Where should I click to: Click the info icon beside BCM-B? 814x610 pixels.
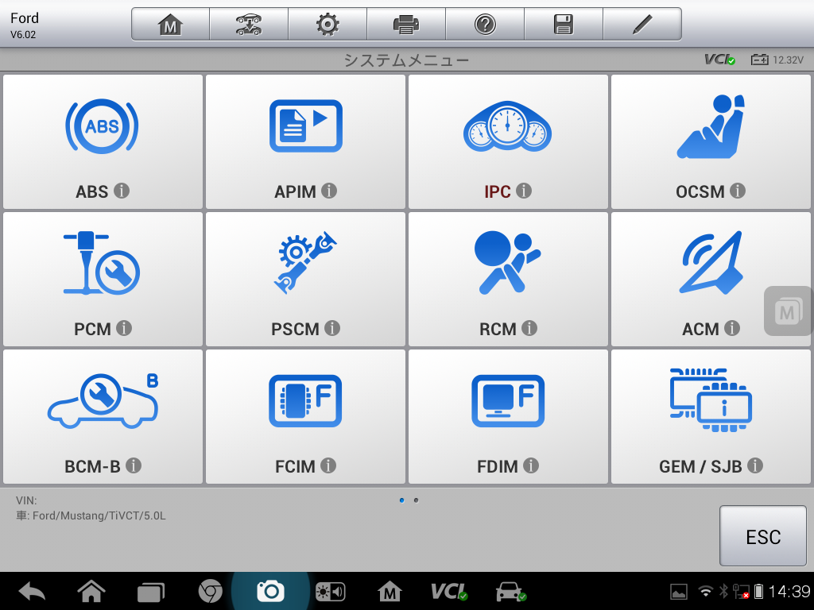(x=134, y=465)
